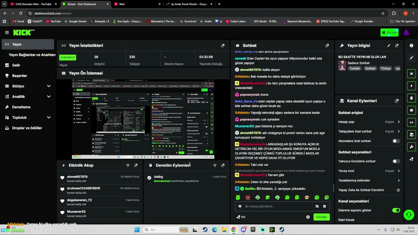Image resolution: width=418 pixels, height=235 pixels.
Task: Toggle the lightning-bolt activity icon in the right rail
Action: (411, 86)
